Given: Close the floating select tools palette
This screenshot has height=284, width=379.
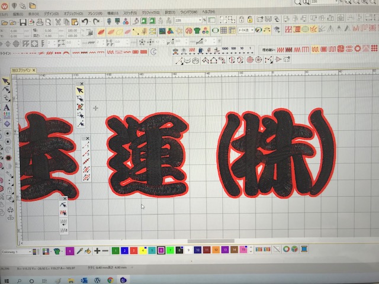Looking at the screenshot, I should (82, 84).
